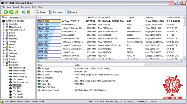Screen dimensions: 187x104
Task: Click the people icon in the toolbar
Action: (29, 12)
